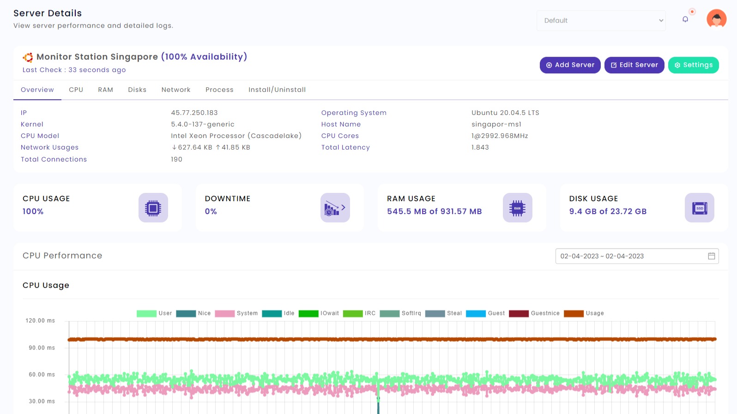This screenshot has width=737, height=414.
Task: Open the user profile avatar
Action: point(716,19)
